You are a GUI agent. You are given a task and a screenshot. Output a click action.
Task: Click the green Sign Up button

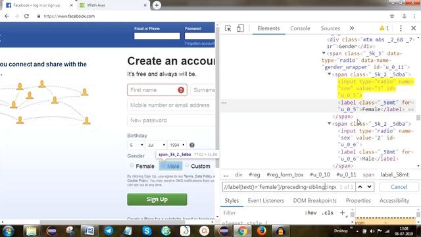157,199
